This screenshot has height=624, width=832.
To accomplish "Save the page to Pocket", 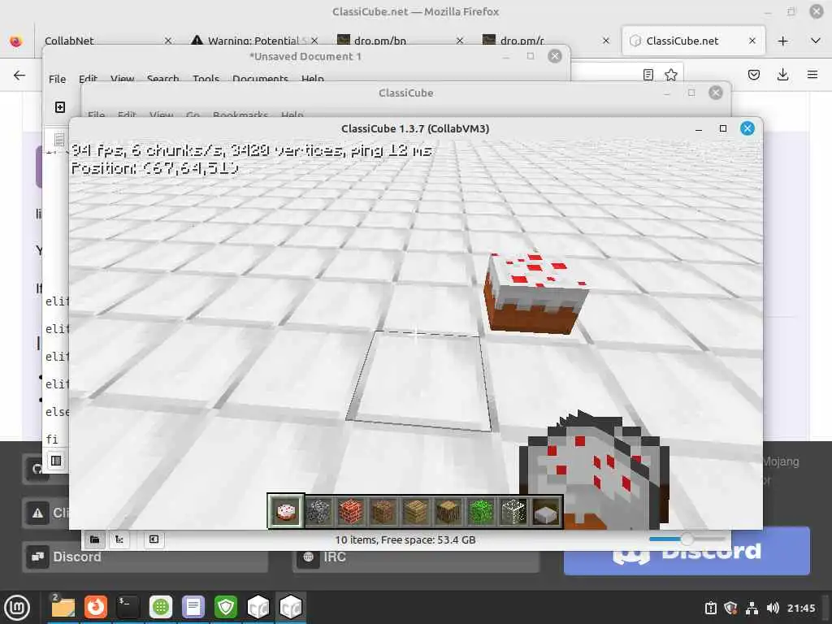I will [x=753, y=75].
